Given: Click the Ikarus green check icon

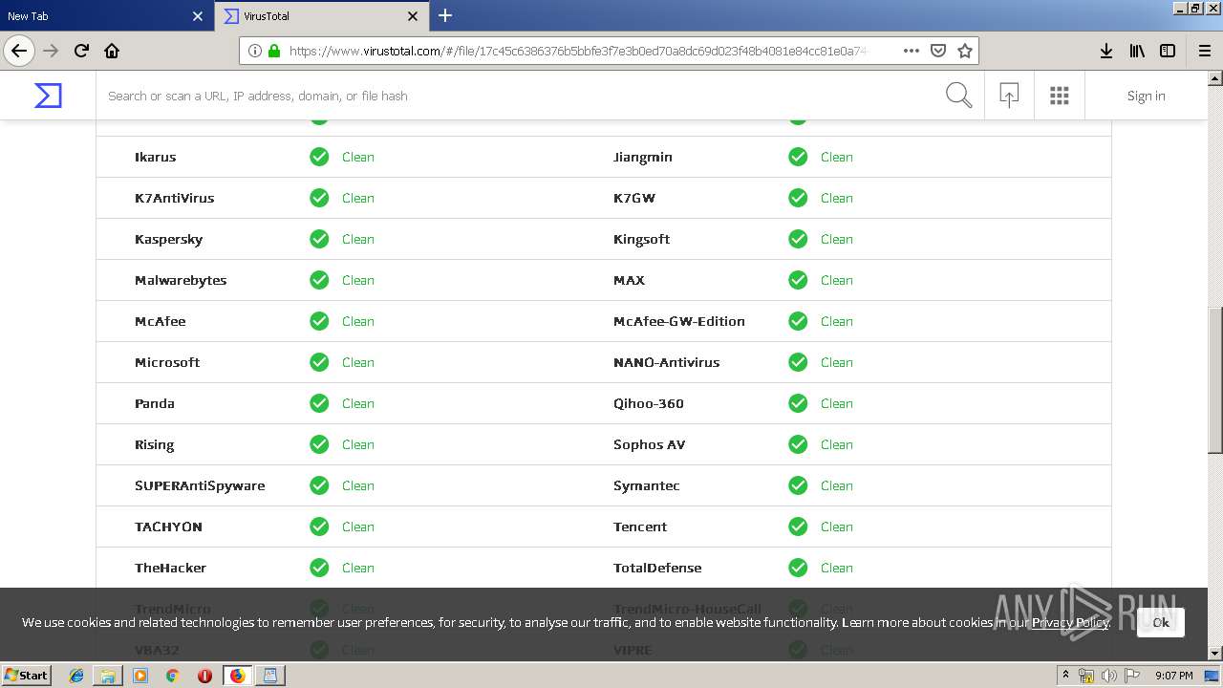Looking at the screenshot, I should (319, 157).
